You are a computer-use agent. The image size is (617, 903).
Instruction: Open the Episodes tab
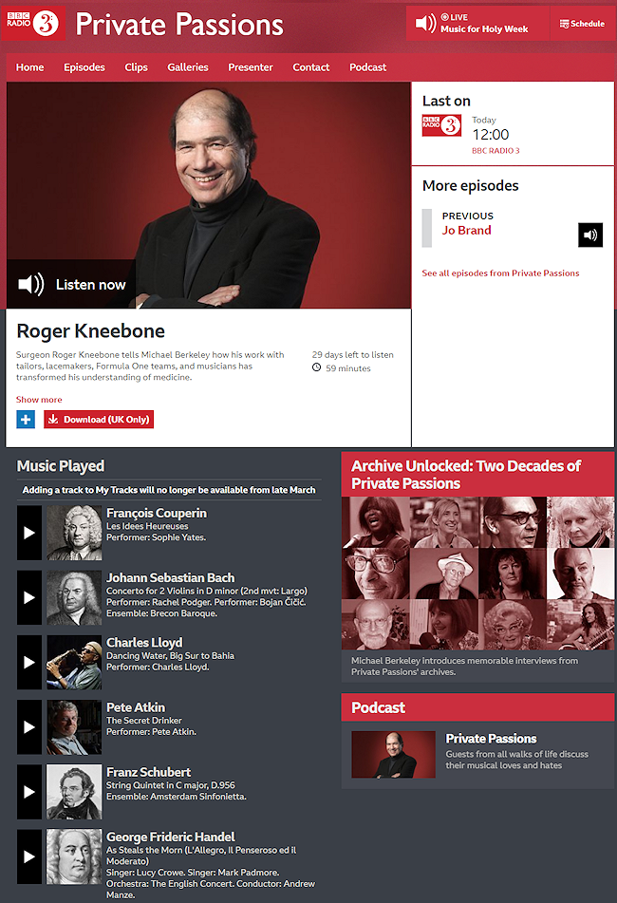pyautogui.click(x=84, y=66)
